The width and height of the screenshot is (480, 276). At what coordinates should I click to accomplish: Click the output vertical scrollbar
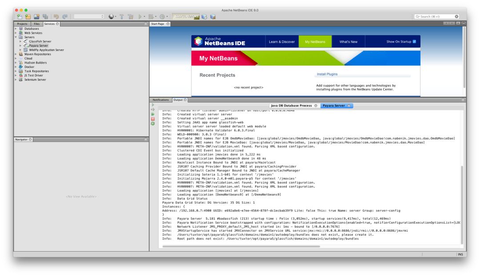(x=462, y=205)
